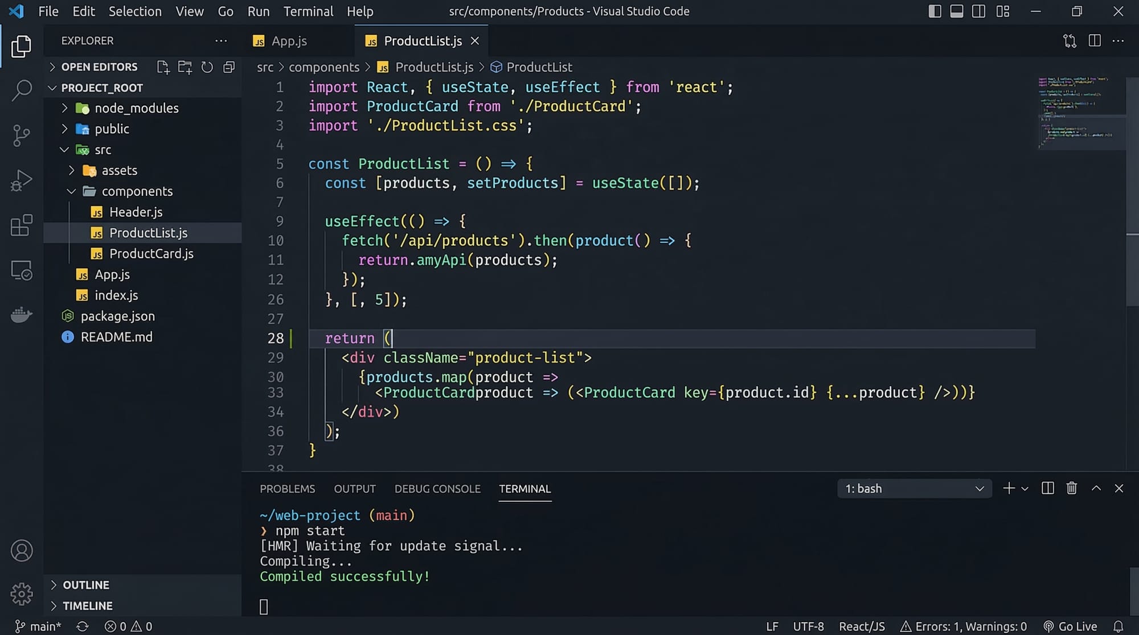Open the Source Control view
Image resolution: width=1139 pixels, height=635 pixels.
pos(21,135)
